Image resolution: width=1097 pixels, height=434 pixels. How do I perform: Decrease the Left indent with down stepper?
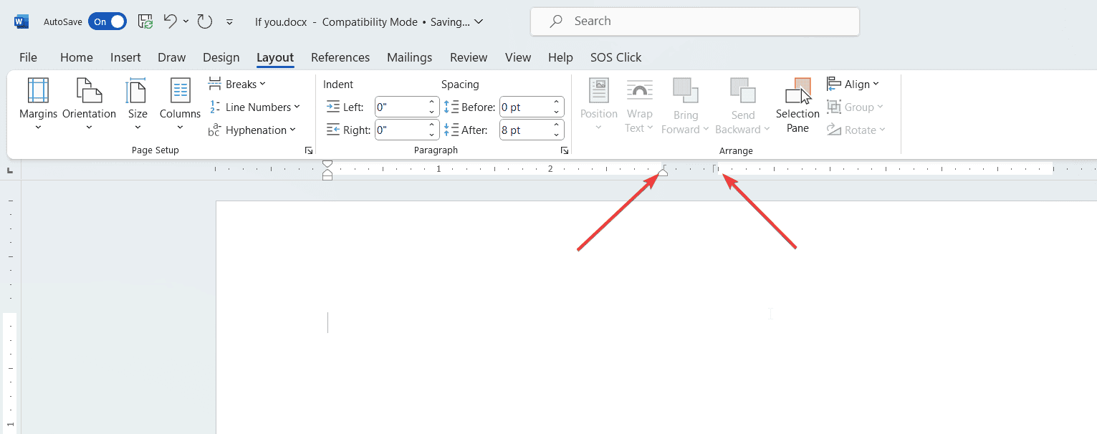coord(431,112)
